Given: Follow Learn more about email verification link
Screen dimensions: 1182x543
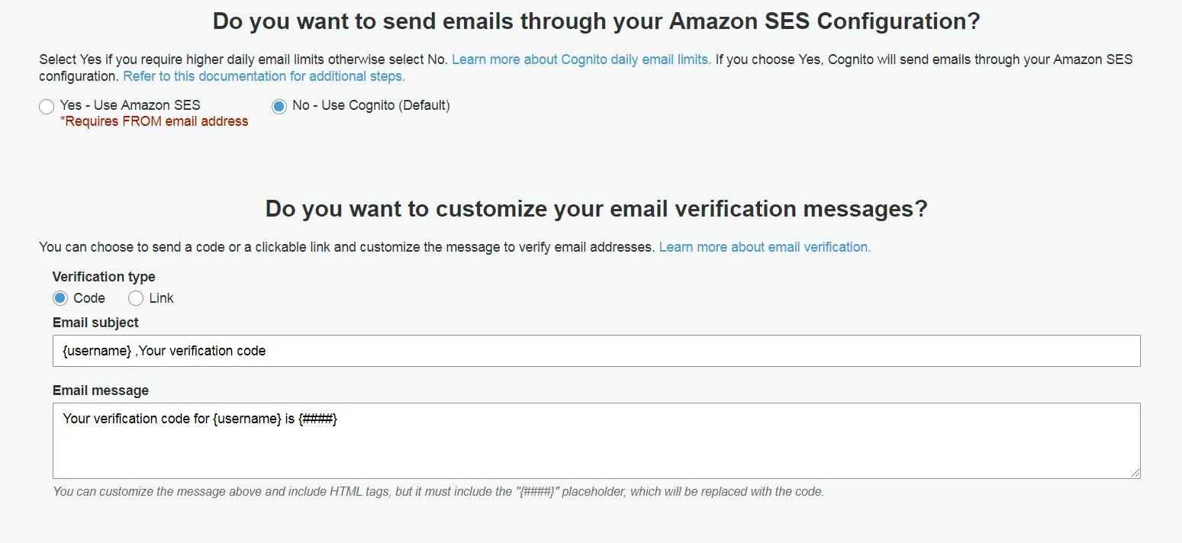Looking at the screenshot, I should point(765,247).
